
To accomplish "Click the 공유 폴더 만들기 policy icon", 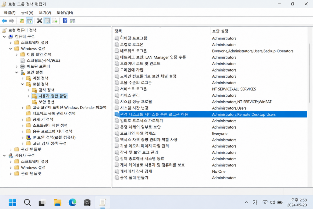I will click(117, 177).
